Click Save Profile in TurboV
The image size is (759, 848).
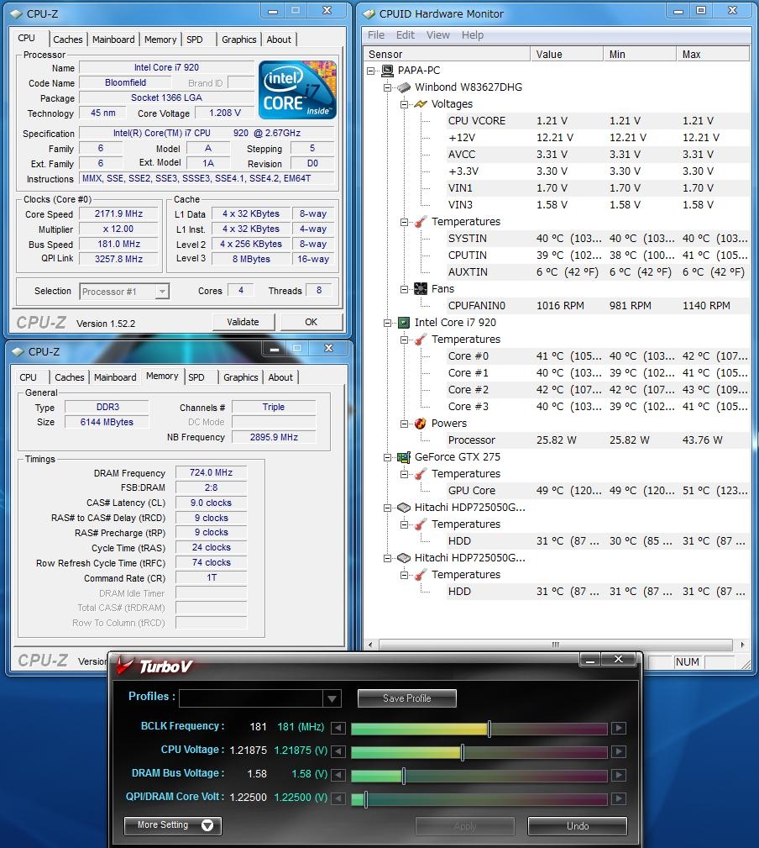406,698
